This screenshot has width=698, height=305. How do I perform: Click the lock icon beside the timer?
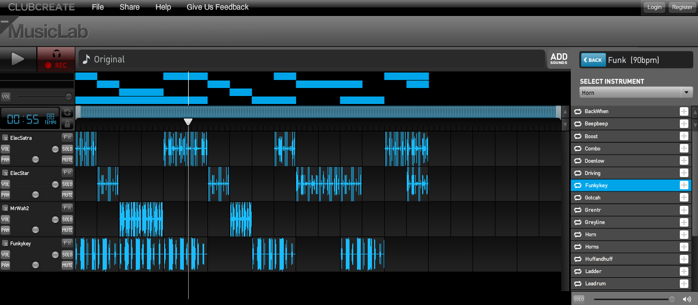[x=67, y=124]
